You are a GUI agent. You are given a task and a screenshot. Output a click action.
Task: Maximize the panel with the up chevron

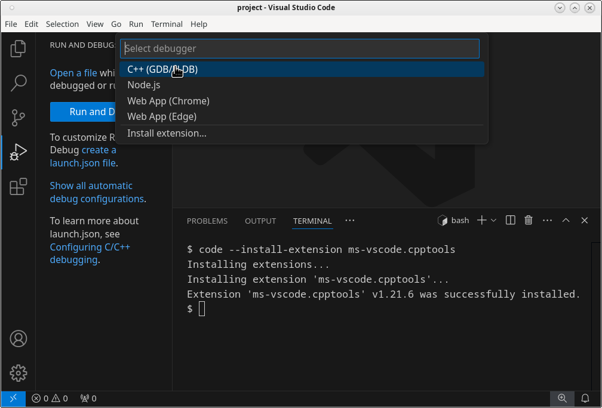click(566, 221)
